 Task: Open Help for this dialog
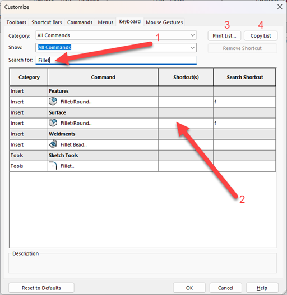tap(262, 288)
